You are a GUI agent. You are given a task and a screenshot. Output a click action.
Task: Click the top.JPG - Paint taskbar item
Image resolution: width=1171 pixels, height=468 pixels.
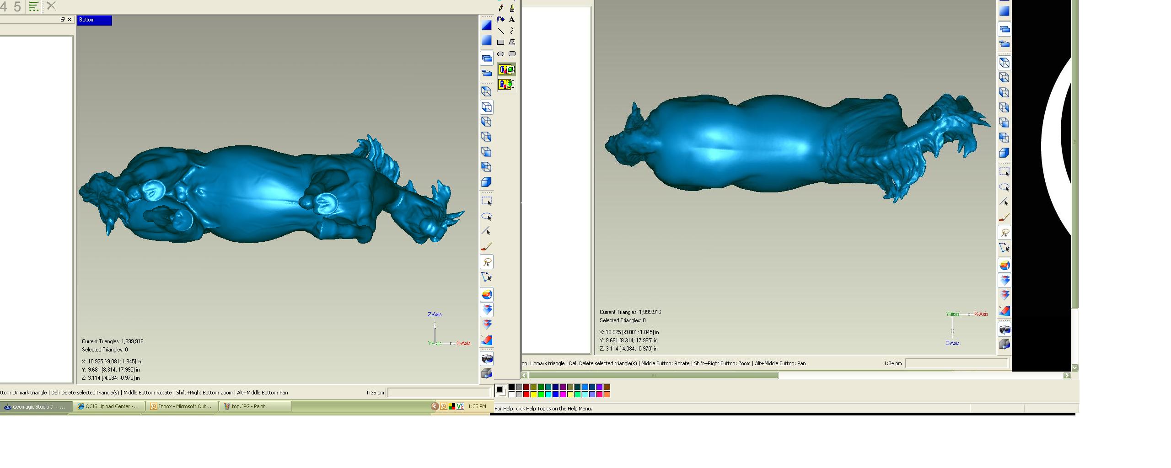point(255,406)
